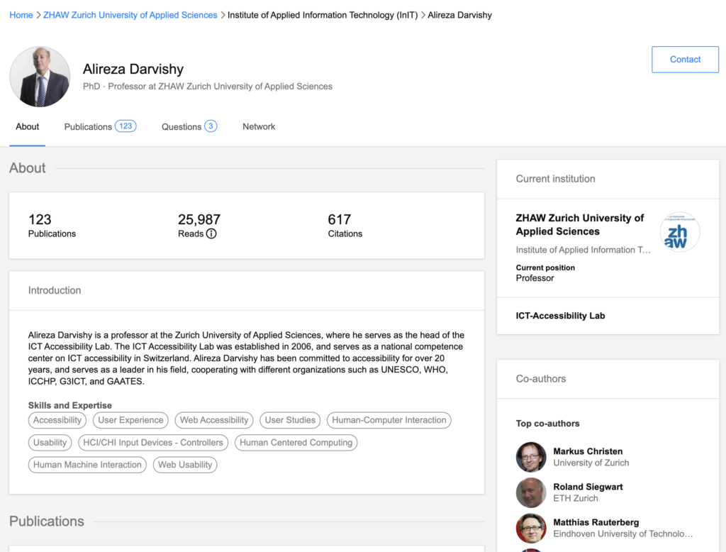Go to Home breadcrumb link
This screenshot has width=726, height=552.
pyautogui.click(x=21, y=15)
